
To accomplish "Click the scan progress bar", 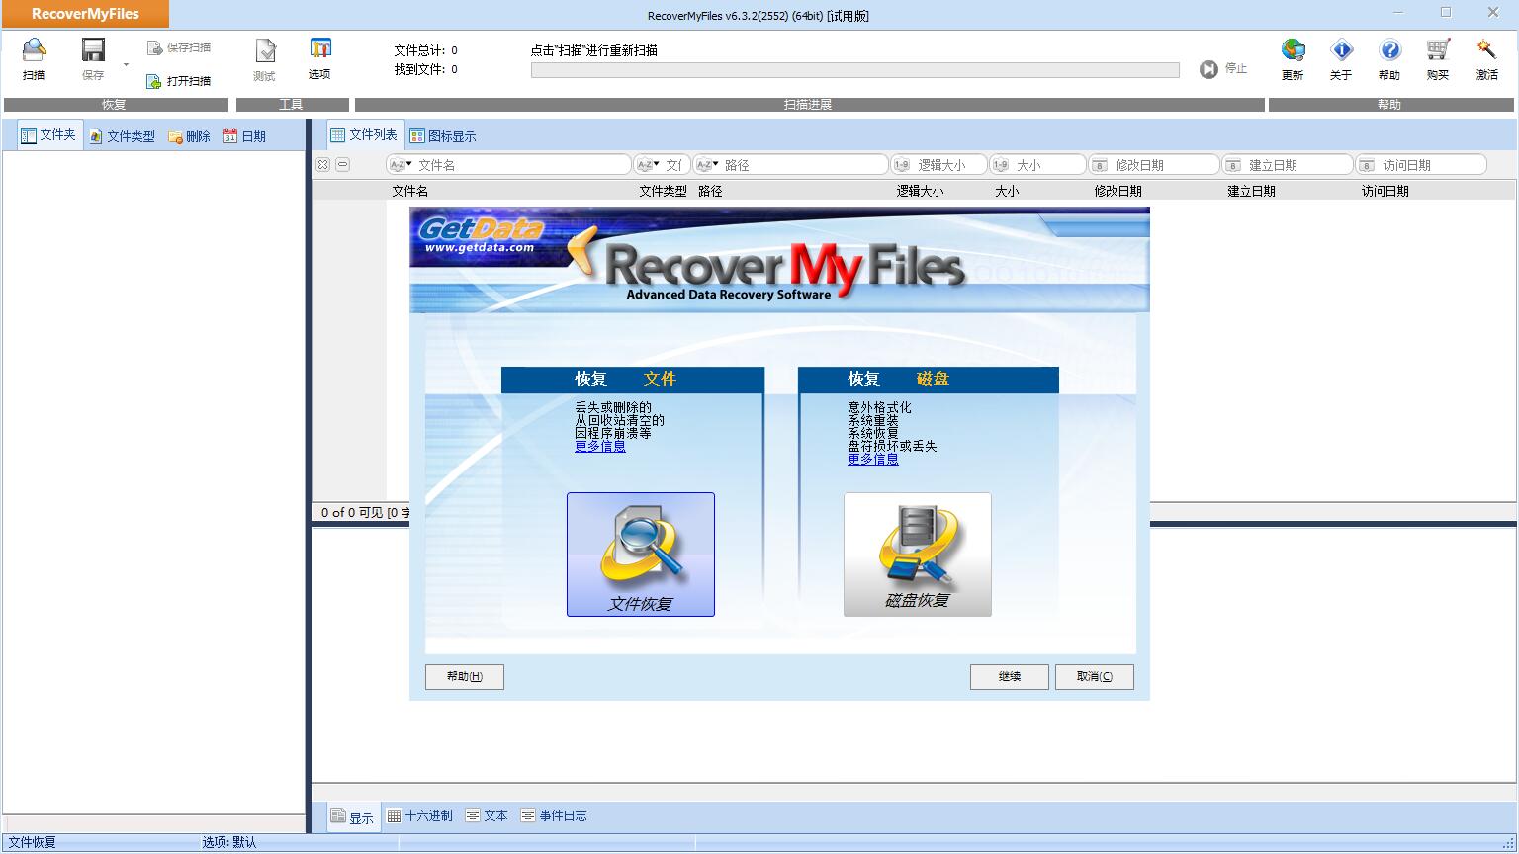I will coord(854,70).
